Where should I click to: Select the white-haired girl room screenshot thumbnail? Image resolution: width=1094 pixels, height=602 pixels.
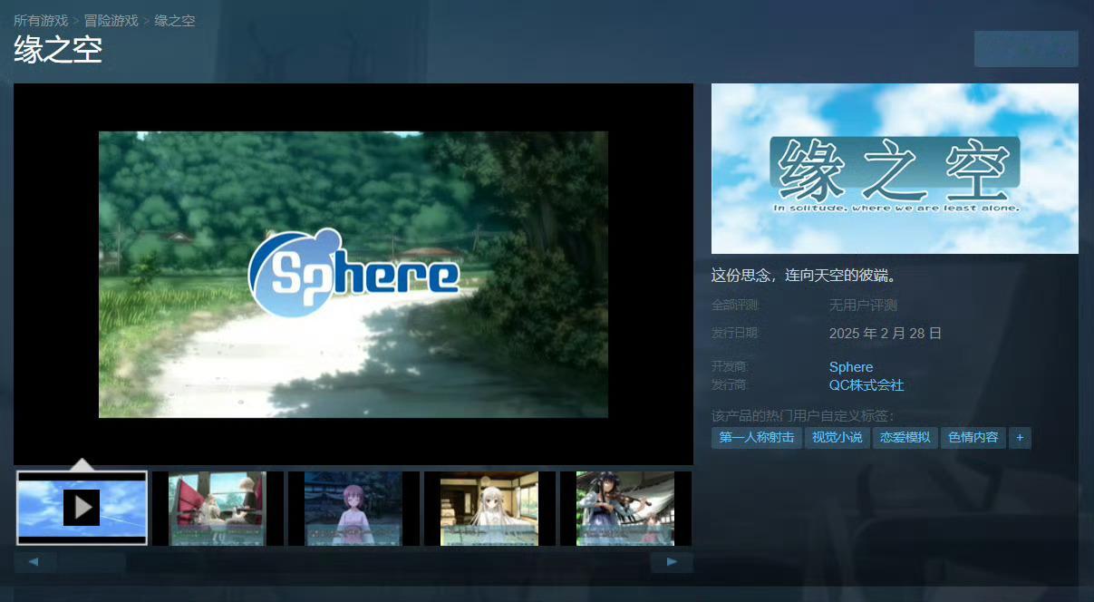(x=489, y=508)
